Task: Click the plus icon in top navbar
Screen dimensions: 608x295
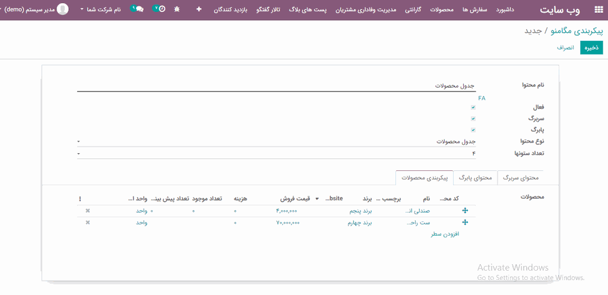Action: 199,8
